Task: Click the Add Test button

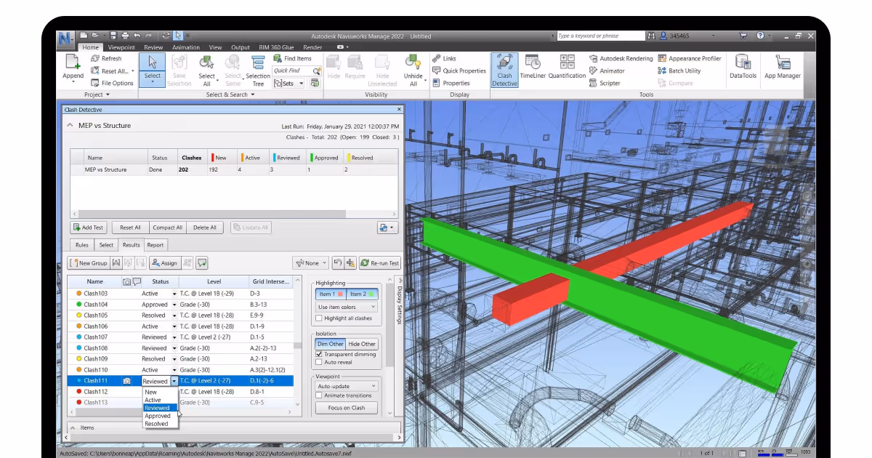Action: click(88, 228)
